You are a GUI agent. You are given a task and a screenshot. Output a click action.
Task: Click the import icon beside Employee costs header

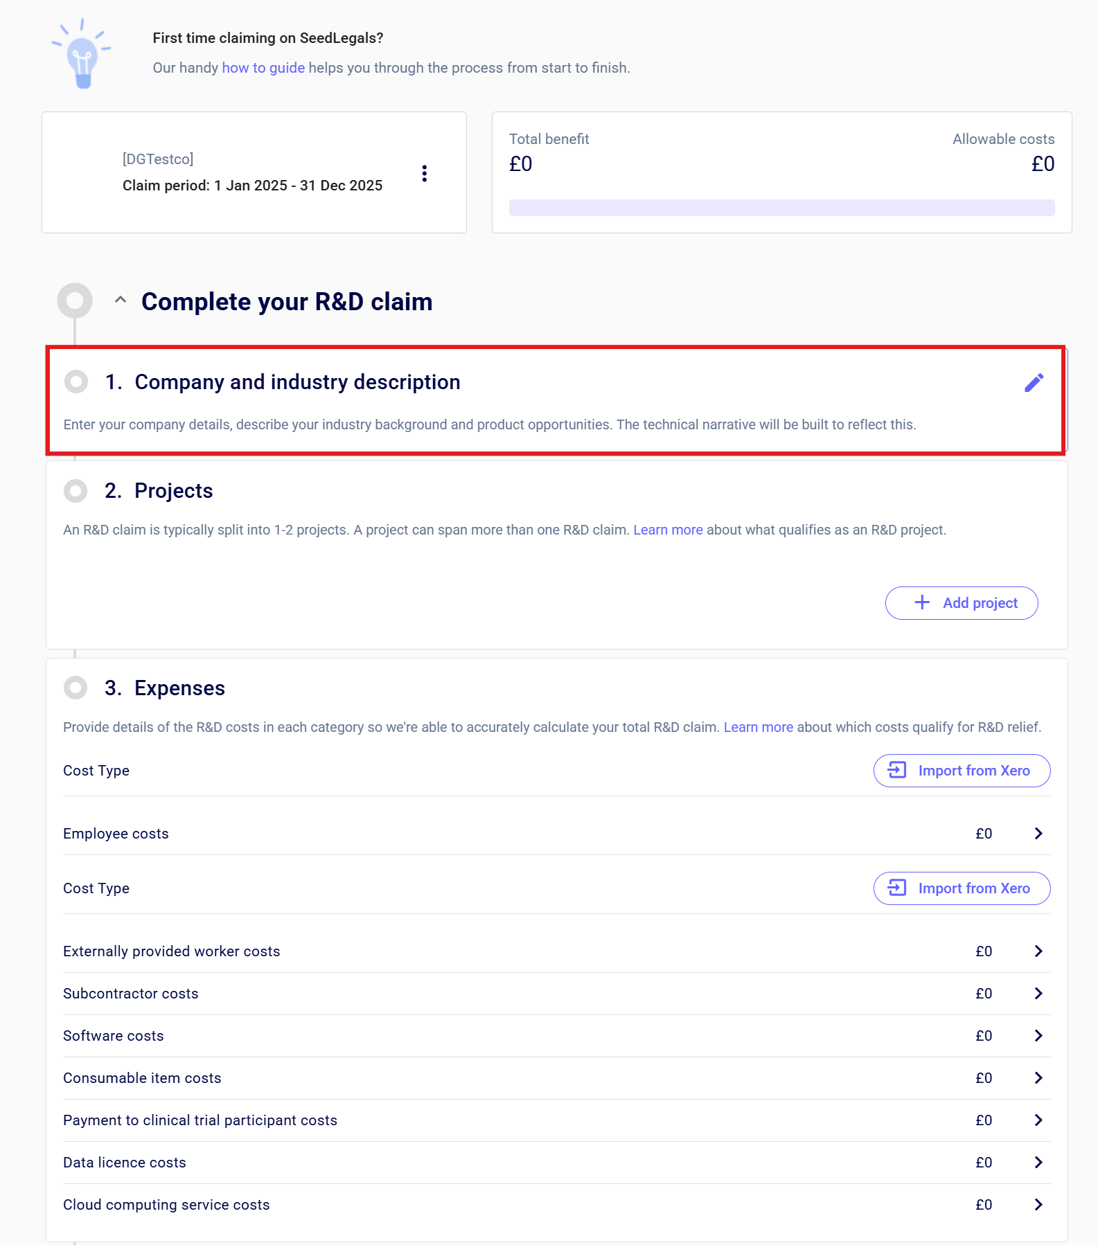click(x=897, y=770)
